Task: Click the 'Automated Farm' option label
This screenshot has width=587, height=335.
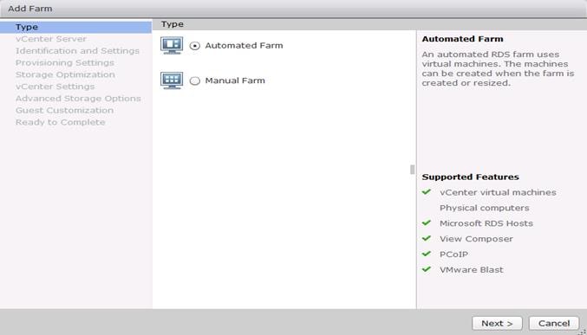Action: pyautogui.click(x=245, y=46)
